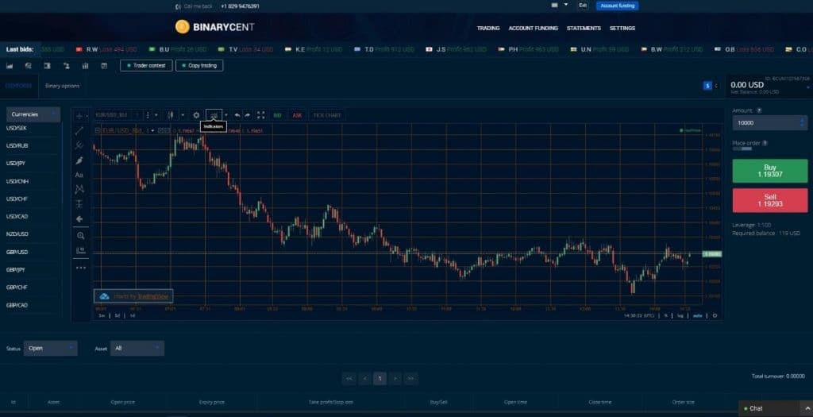The height and width of the screenshot is (417, 813).
Task: Click the undo arrow in chart toolbar
Action: click(237, 115)
